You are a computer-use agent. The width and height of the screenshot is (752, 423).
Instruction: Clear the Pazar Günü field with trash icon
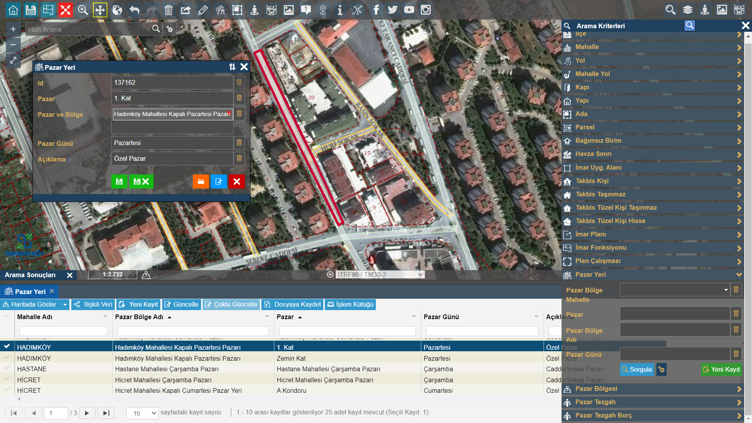(239, 143)
